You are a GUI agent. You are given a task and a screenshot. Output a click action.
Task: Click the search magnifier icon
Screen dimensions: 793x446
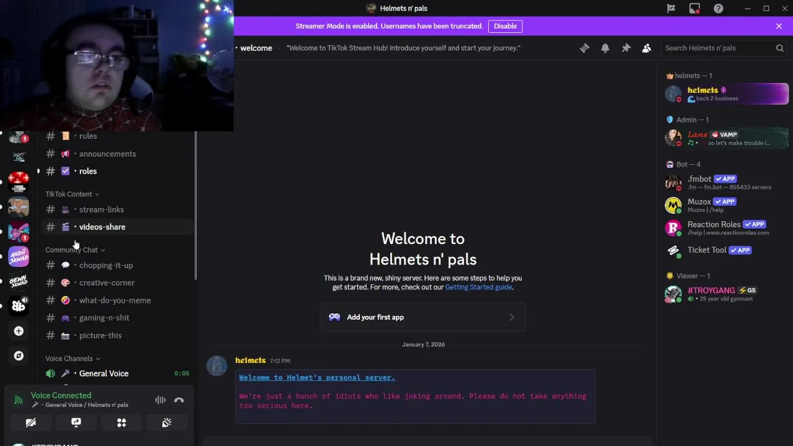[780, 48]
